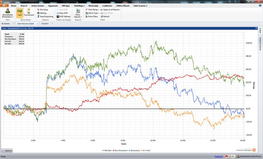Select the Cash game mode icon
Screen dimensions: 263x159
(20, 13)
